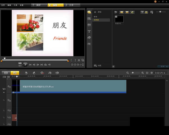The height and width of the screenshot is (135, 169).
Task: Open the Transition library icon
Action: click(89, 19)
